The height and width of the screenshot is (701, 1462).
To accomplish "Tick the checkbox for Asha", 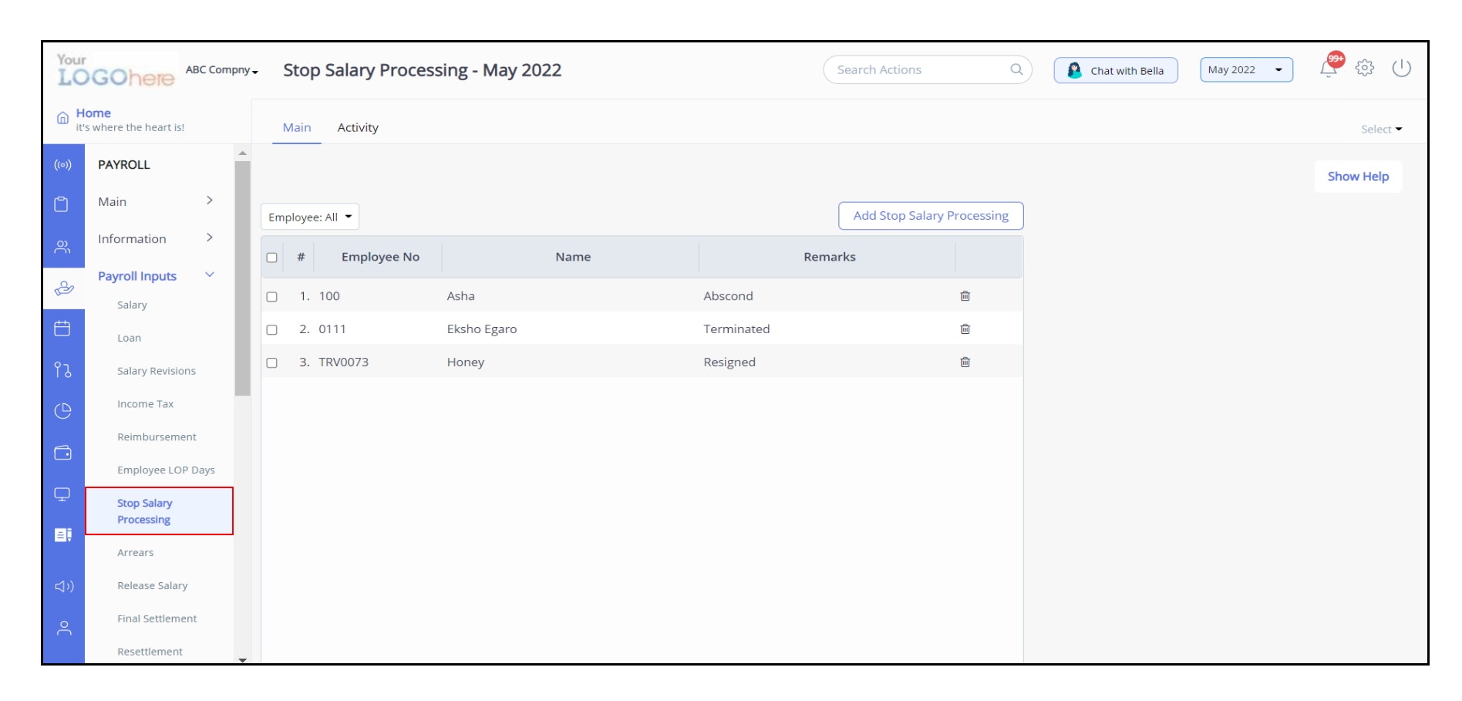I will [x=271, y=297].
